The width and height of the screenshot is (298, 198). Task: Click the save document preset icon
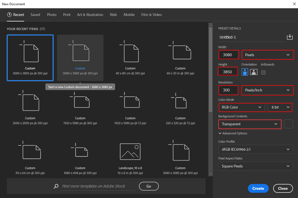coord(290,37)
